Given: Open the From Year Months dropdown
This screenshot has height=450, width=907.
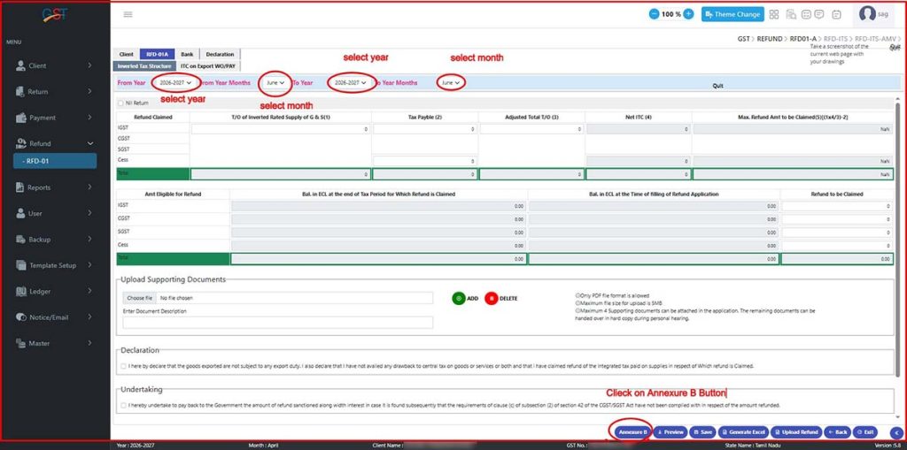Looking at the screenshot, I should 275,82.
